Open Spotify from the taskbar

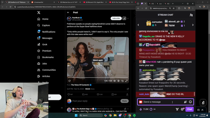coord(134,115)
